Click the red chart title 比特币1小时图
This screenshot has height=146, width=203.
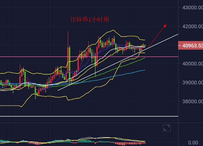90,19
